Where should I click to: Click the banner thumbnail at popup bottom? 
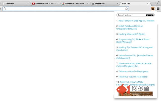tap(136, 94)
